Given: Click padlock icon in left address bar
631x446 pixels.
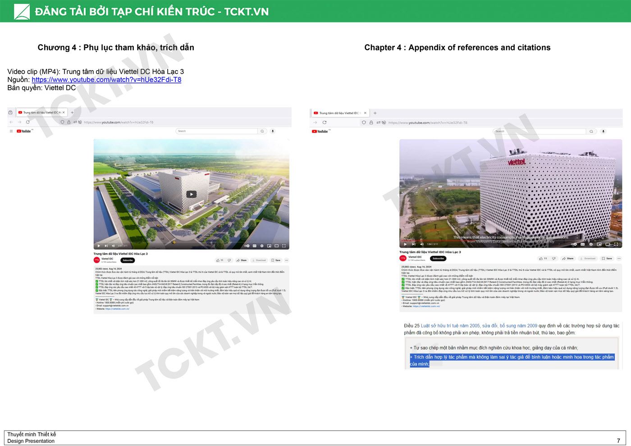Looking at the screenshot, I should point(69,122).
